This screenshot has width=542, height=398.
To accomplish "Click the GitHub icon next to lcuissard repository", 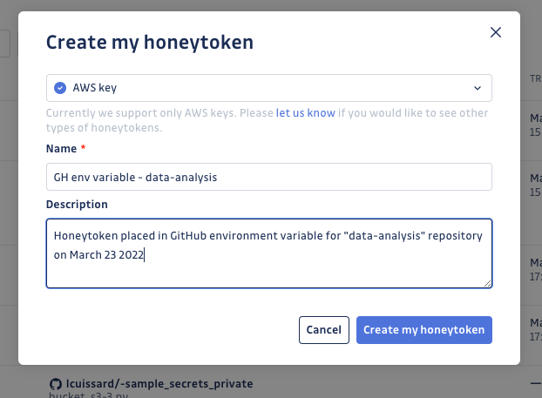I will click(x=56, y=383).
